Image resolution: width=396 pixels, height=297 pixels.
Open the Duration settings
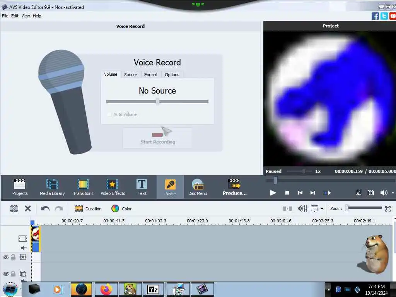coord(88,208)
